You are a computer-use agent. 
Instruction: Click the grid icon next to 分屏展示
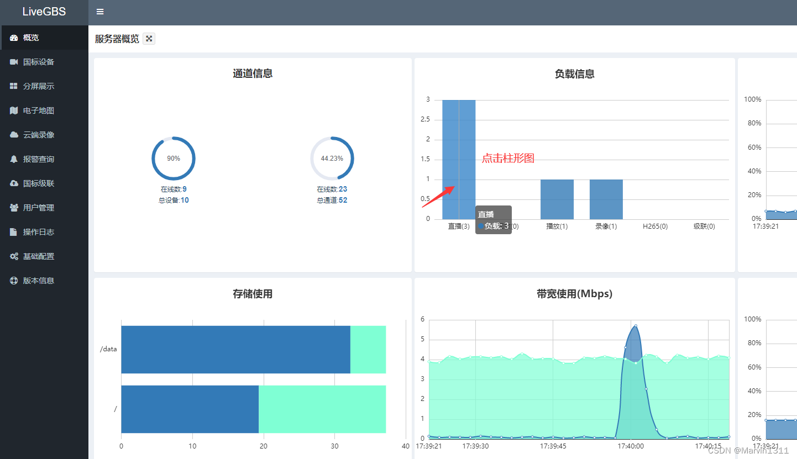(14, 86)
